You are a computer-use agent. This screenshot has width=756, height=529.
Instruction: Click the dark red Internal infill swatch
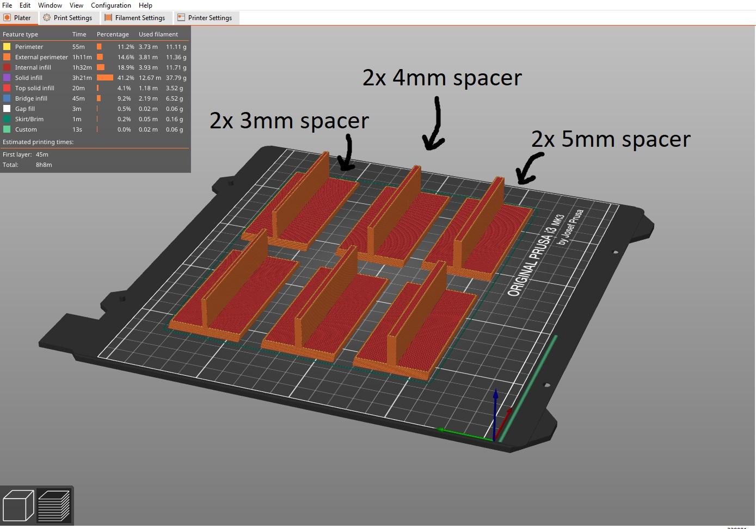click(7, 67)
